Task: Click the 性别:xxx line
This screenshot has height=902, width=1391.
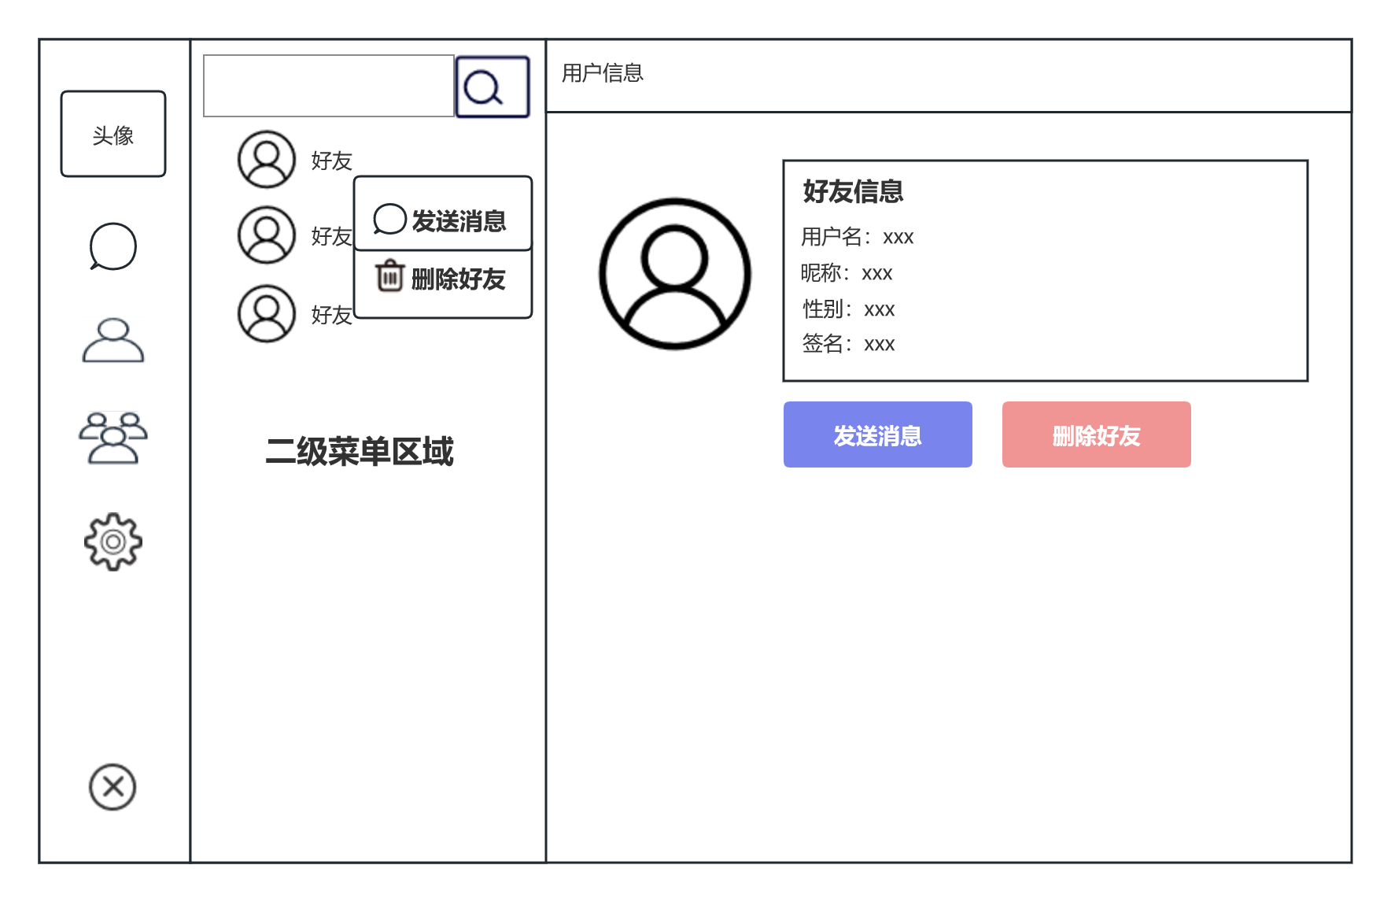Action: 848,309
